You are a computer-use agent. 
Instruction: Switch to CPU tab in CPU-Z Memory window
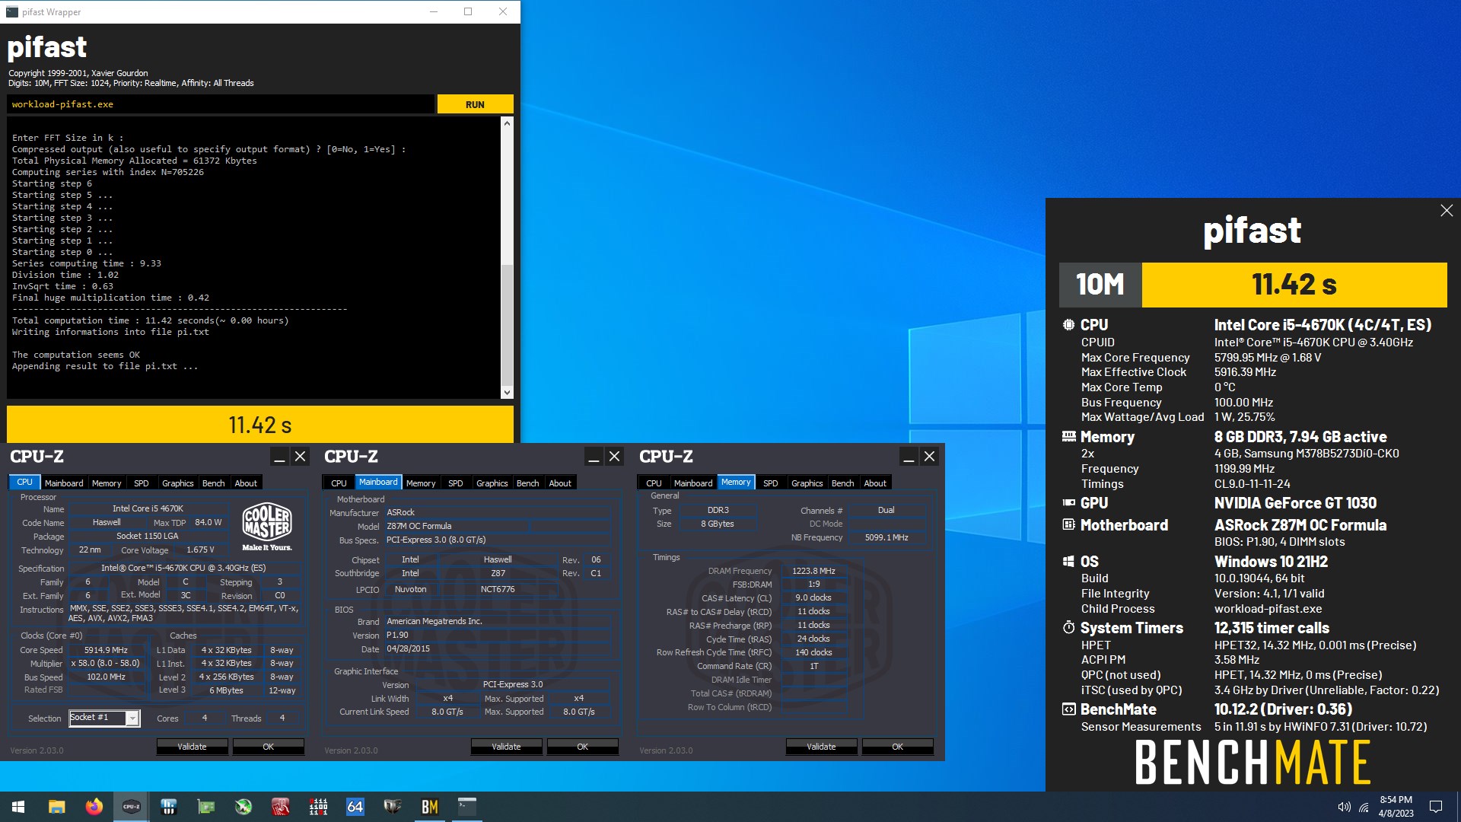pos(654,483)
